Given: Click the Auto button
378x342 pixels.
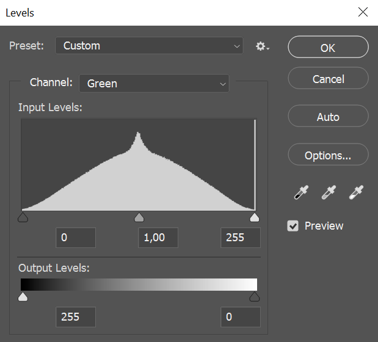Looking at the screenshot, I should 328,116.
